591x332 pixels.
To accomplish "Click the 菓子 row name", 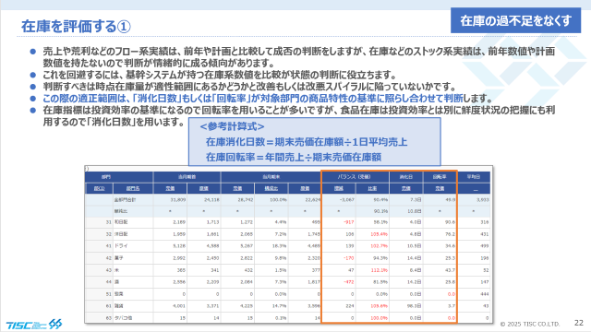I will [119, 258].
